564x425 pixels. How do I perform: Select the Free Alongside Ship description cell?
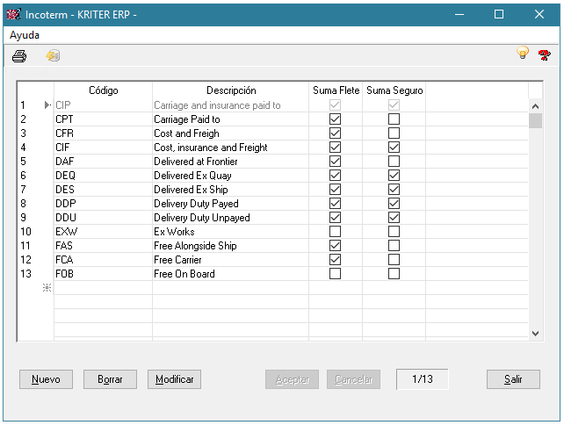point(230,246)
